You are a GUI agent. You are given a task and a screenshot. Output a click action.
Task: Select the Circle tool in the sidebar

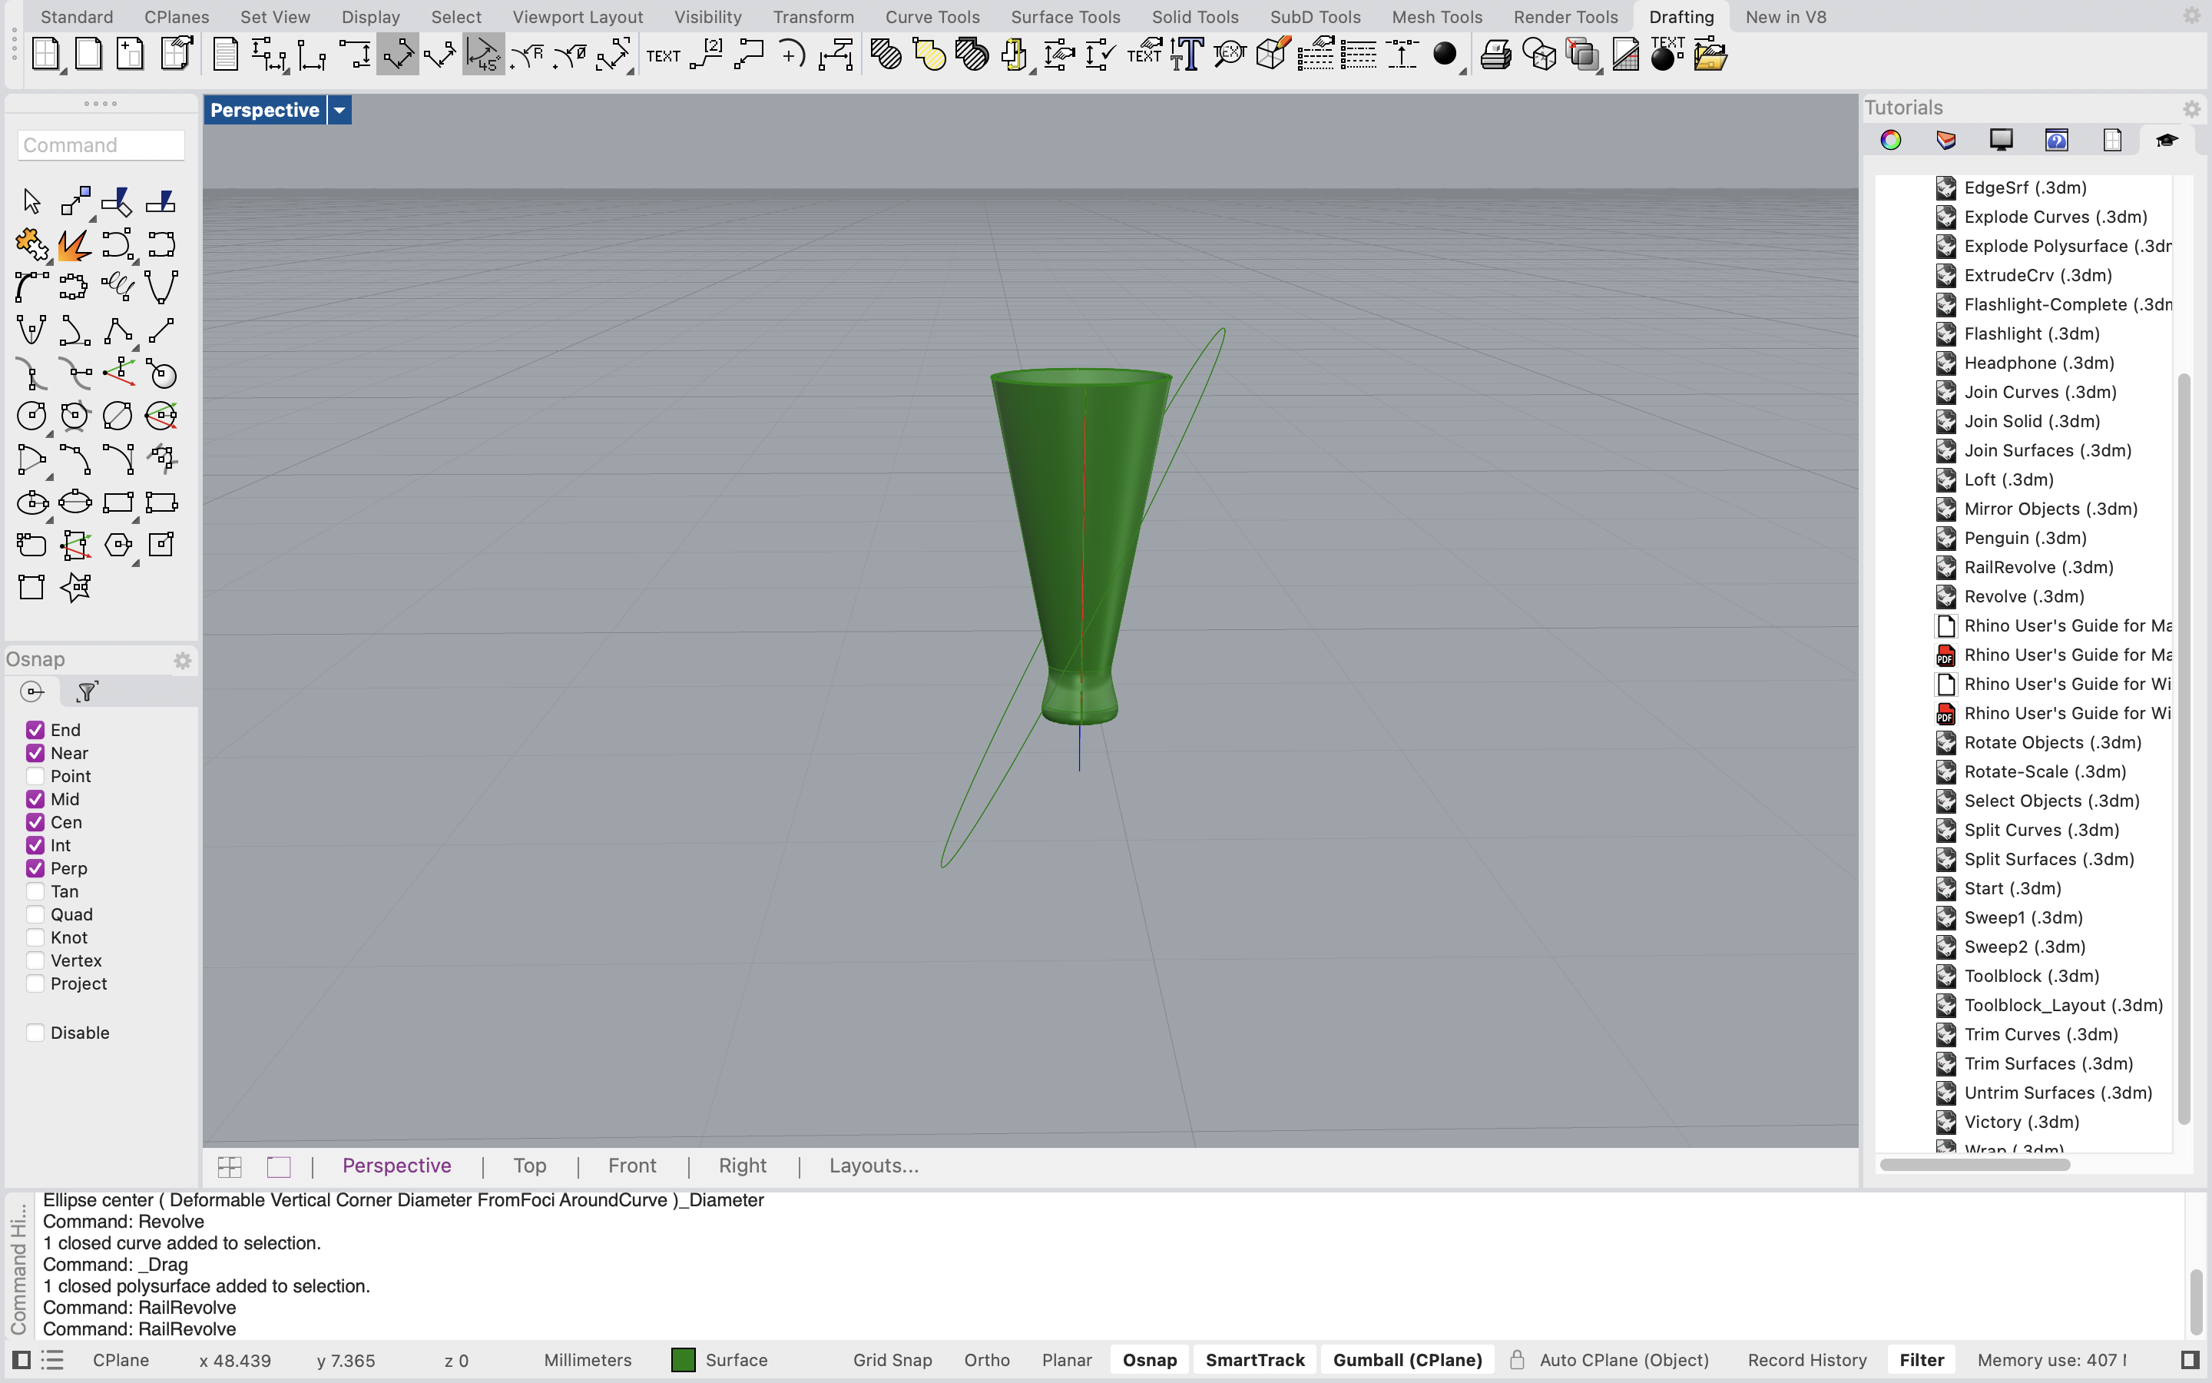(31, 416)
